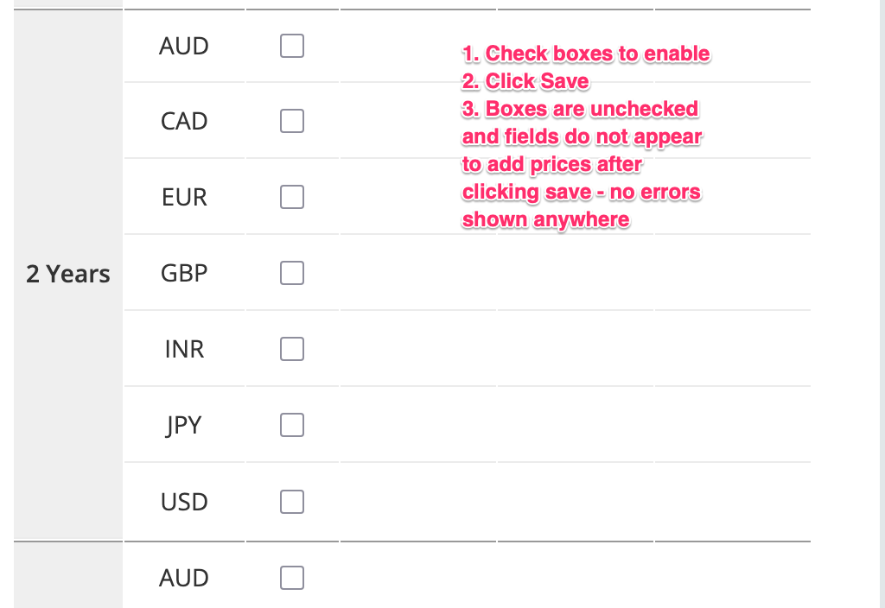Click the 2 Years row header
This screenshot has width=885, height=608.
pos(68,275)
